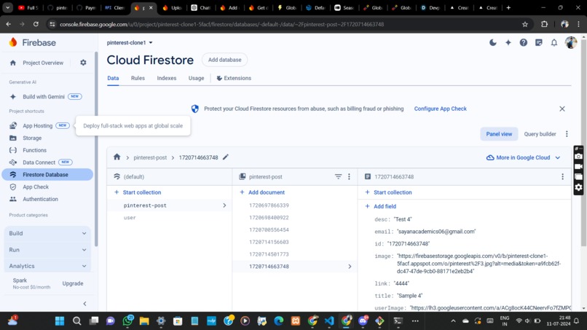This screenshot has width=587, height=330.
Task: Switch to the Extensions tab
Action: [234, 78]
